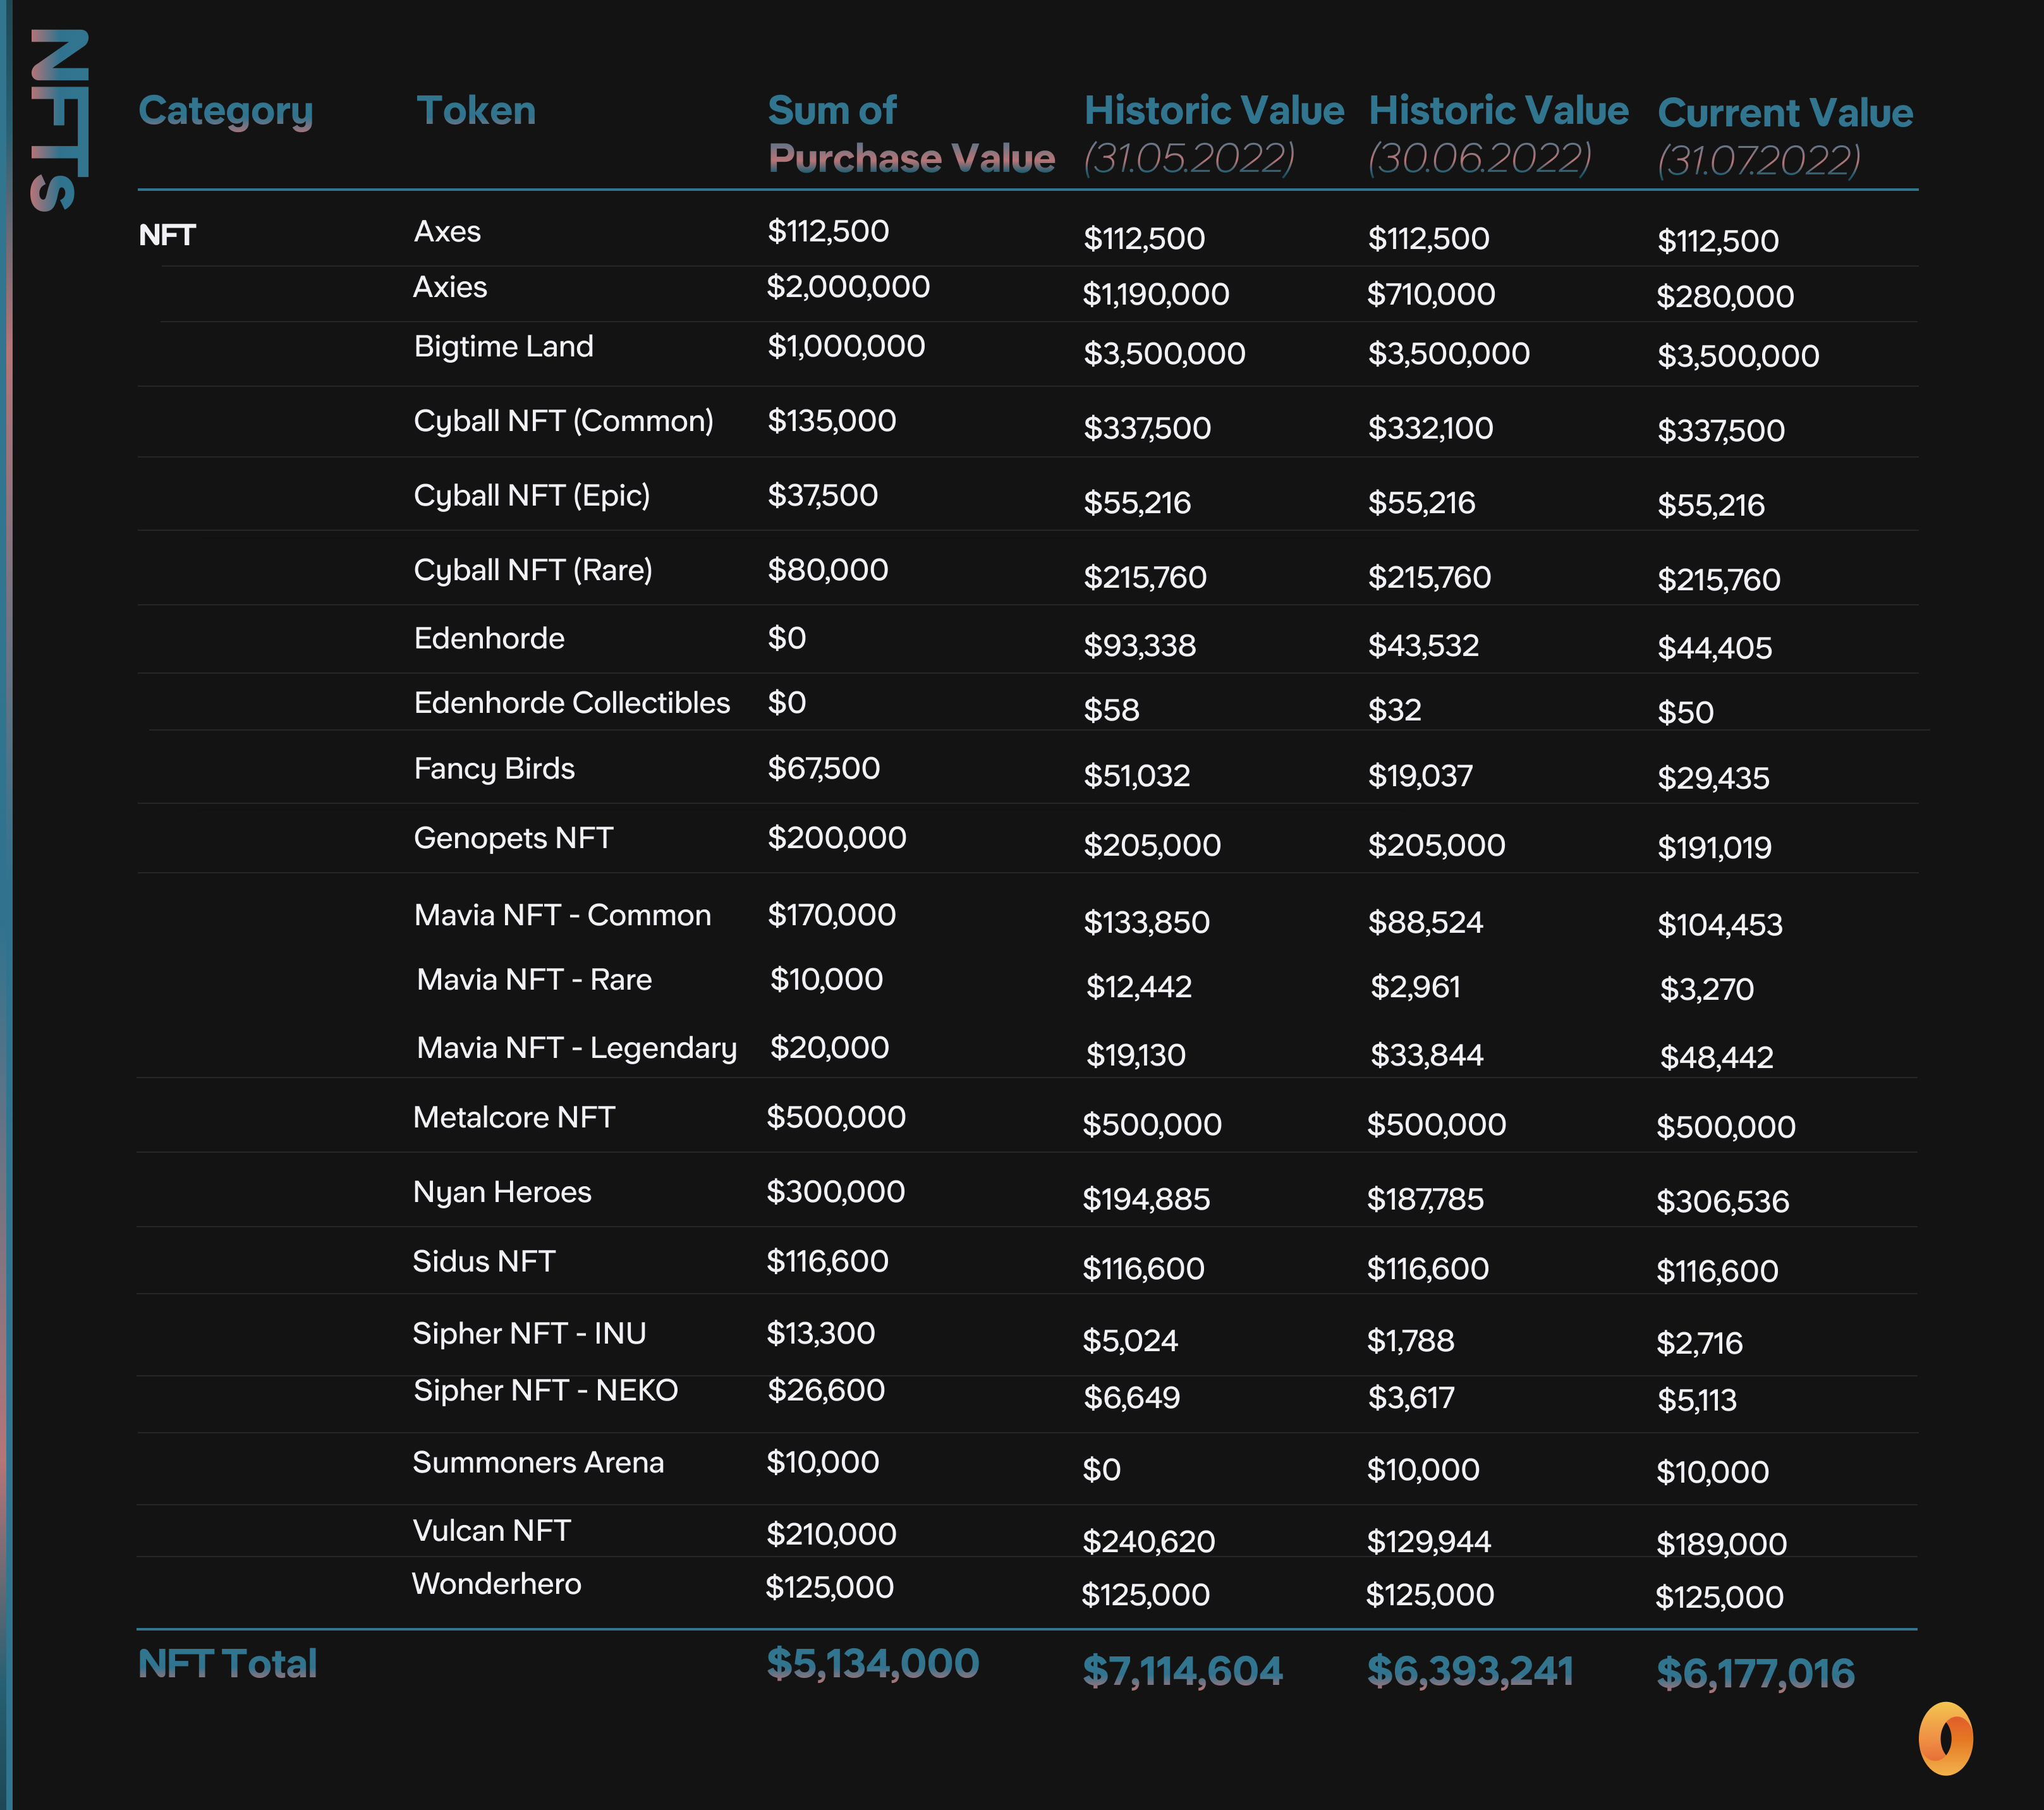The height and width of the screenshot is (1810, 2044).
Task: Click Axies current value $280,000
Action: pyautogui.click(x=1725, y=296)
